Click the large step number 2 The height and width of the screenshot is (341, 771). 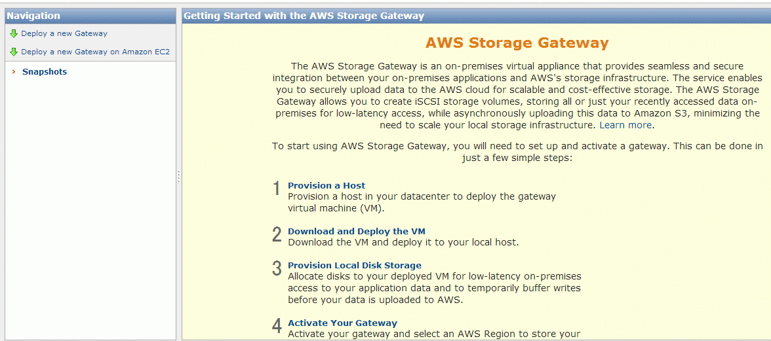click(277, 234)
